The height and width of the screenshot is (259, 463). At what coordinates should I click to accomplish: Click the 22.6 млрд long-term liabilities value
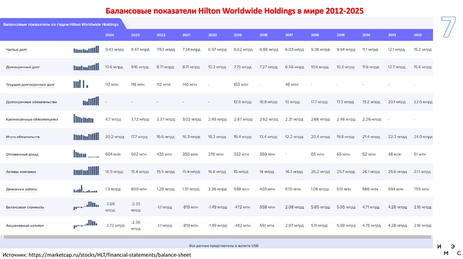pos(423,102)
